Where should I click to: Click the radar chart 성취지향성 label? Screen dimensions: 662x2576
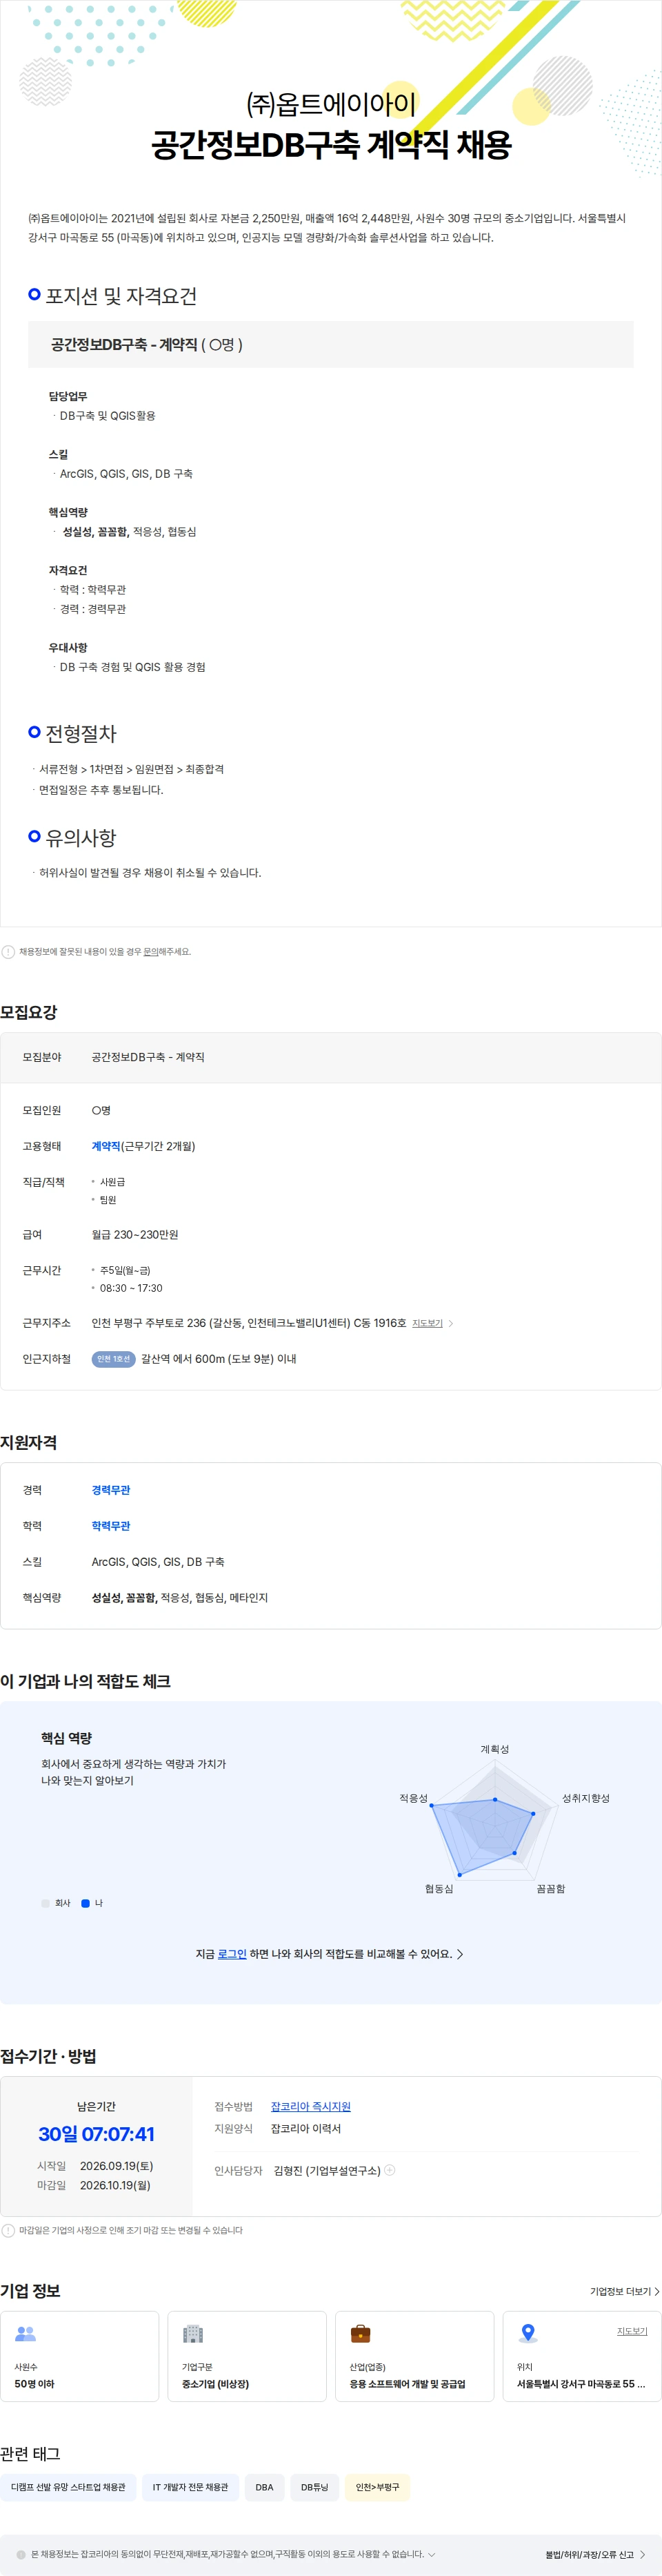point(585,1798)
